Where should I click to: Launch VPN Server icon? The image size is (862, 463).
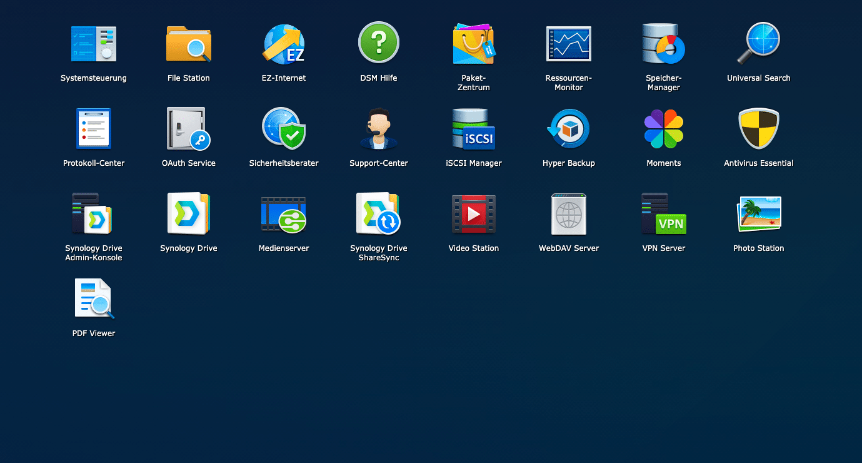tap(664, 214)
